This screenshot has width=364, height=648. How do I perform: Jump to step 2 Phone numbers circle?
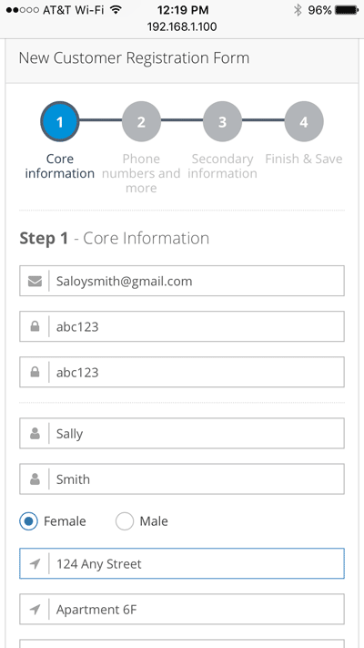[x=141, y=121]
